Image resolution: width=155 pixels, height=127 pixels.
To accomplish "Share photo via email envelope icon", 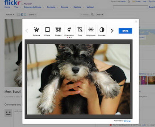I will coord(18,15).
